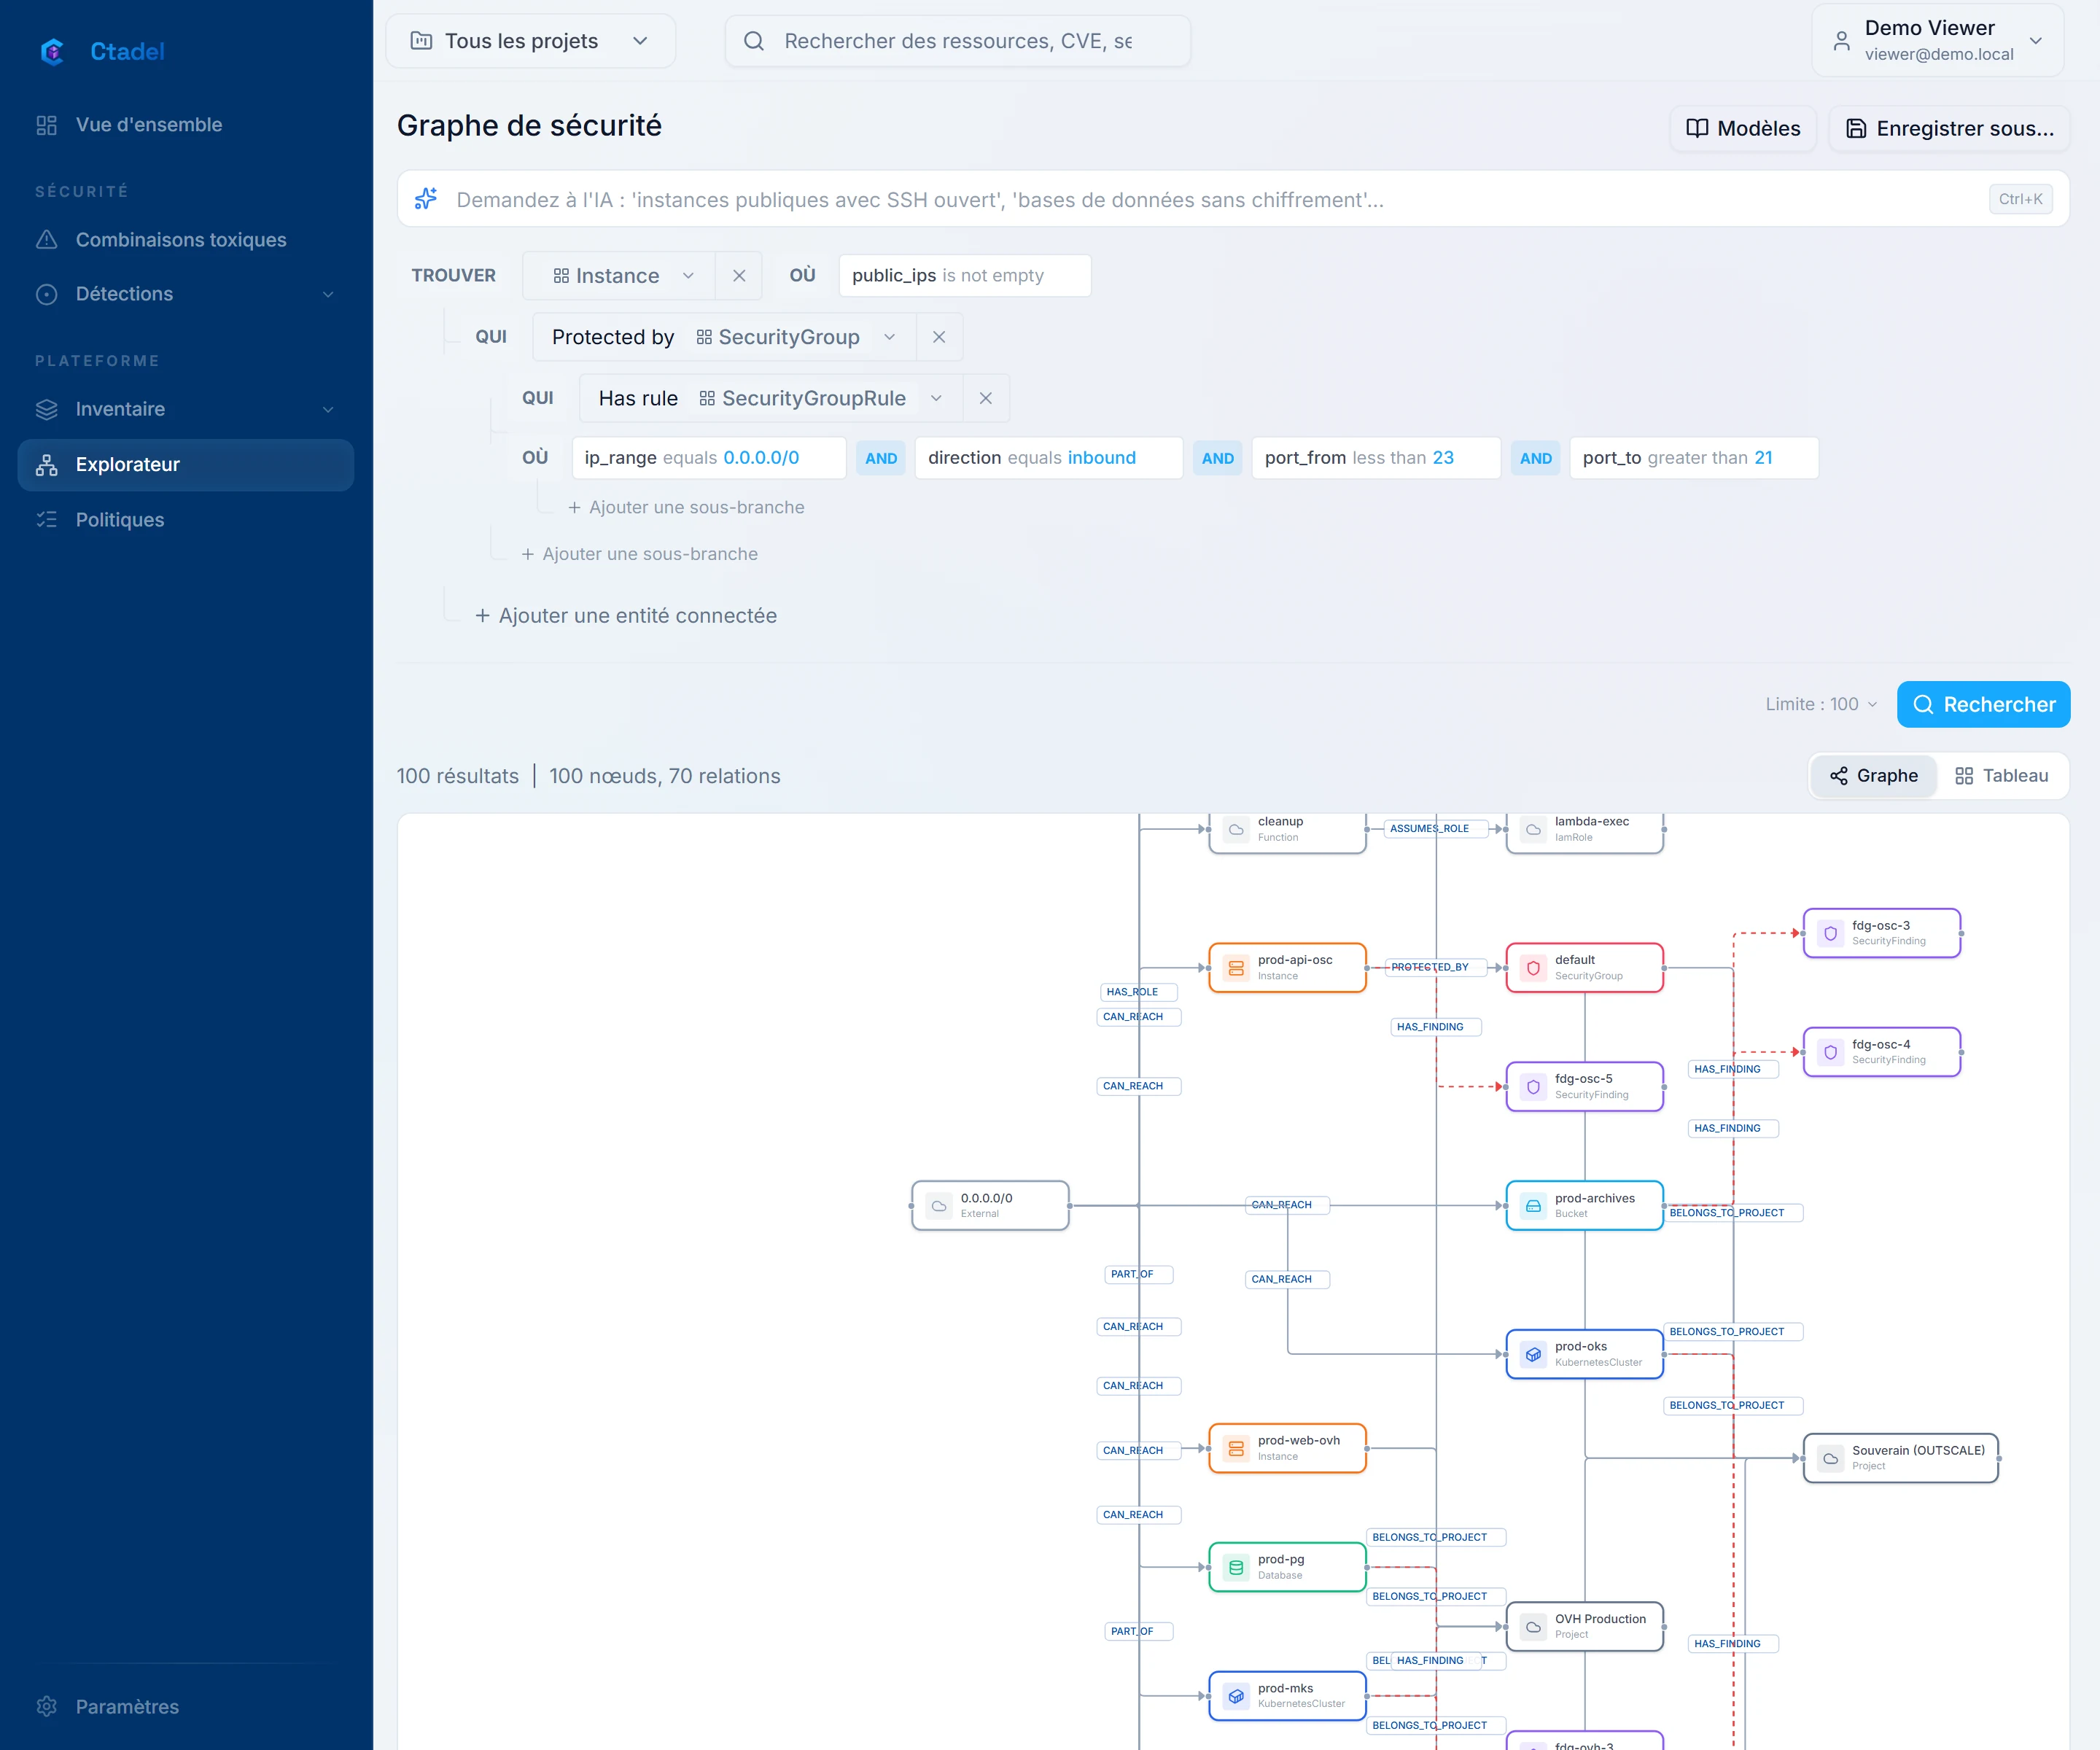Remove the SecurityGroup branch
Screen dimensions: 2100x1750
[939, 337]
